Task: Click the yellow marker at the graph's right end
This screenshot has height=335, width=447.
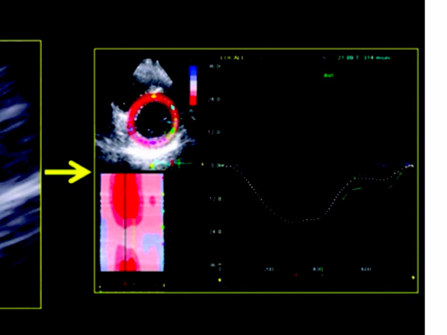Action: (x=413, y=277)
